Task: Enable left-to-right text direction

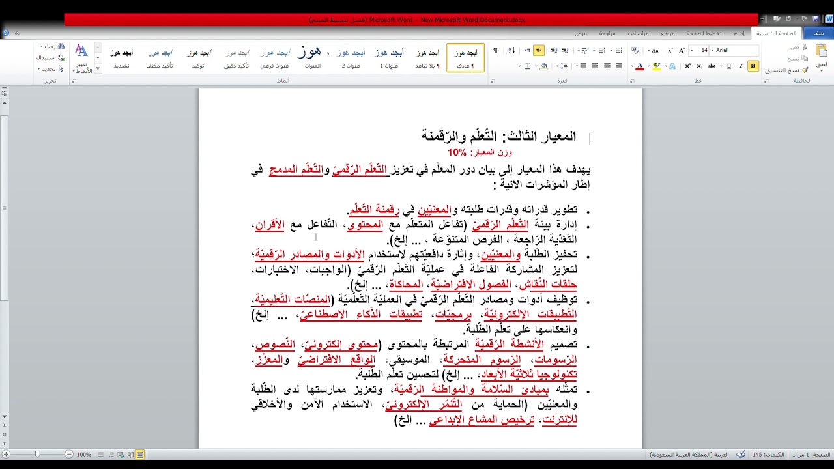Action: (527, 50)
